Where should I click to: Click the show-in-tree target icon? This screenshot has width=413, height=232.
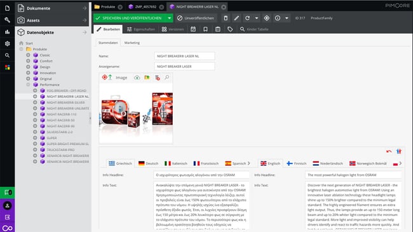pos(267,18)
